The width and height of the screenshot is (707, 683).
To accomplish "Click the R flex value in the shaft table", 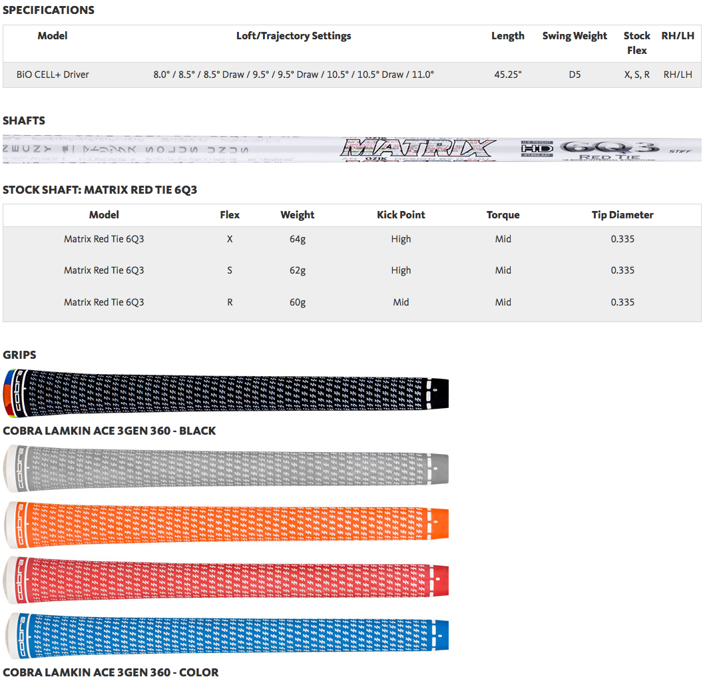I will click(x=230, y=302).
